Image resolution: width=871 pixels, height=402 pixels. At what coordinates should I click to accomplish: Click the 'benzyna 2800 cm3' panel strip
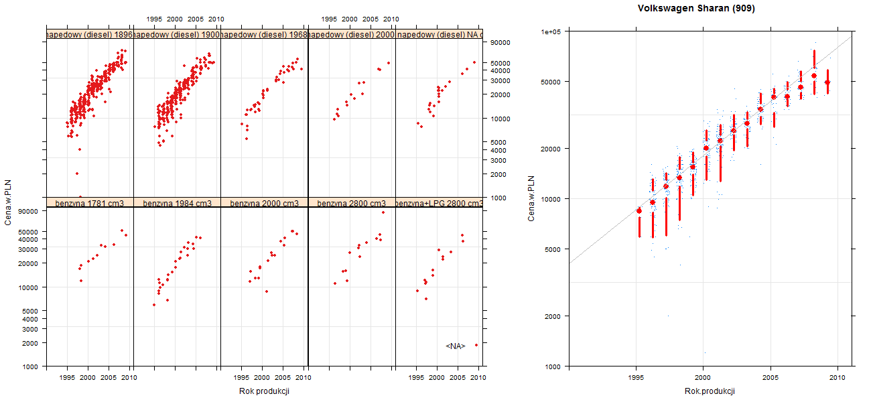click(x=352, y=203)
